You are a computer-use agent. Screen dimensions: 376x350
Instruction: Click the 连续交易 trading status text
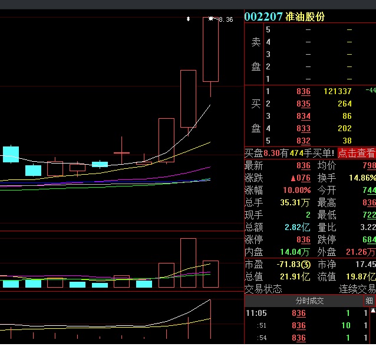click(x=357, y=289)
